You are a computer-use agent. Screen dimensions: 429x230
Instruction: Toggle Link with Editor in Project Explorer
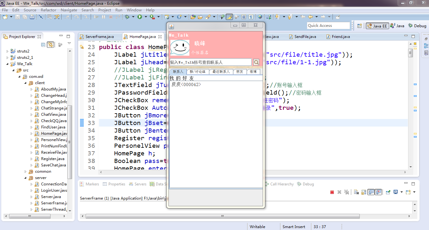click(51, 45)
